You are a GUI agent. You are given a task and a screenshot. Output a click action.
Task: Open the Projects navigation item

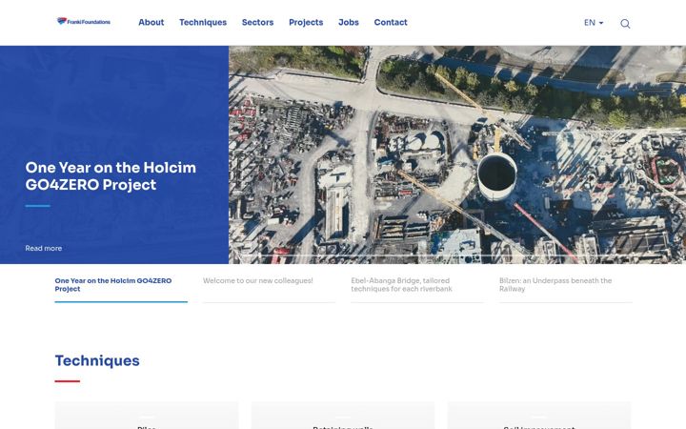pos(306,22)
